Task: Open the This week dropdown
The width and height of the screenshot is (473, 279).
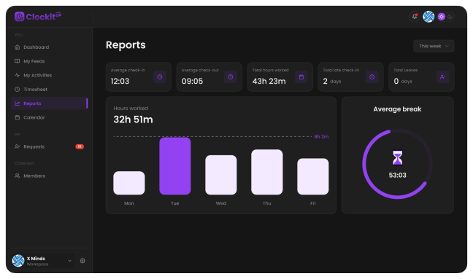Action: [x=434, y=46]
